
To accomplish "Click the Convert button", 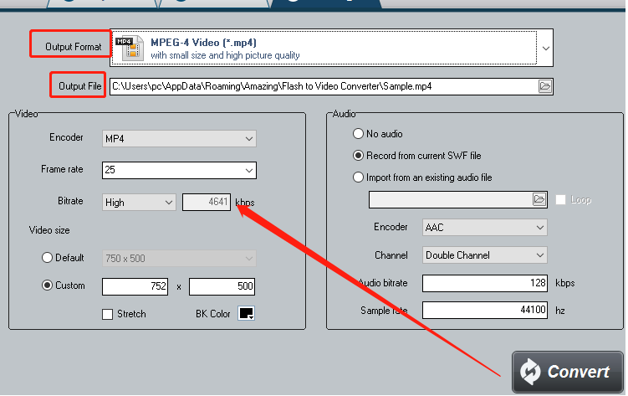I will [568, 372].
